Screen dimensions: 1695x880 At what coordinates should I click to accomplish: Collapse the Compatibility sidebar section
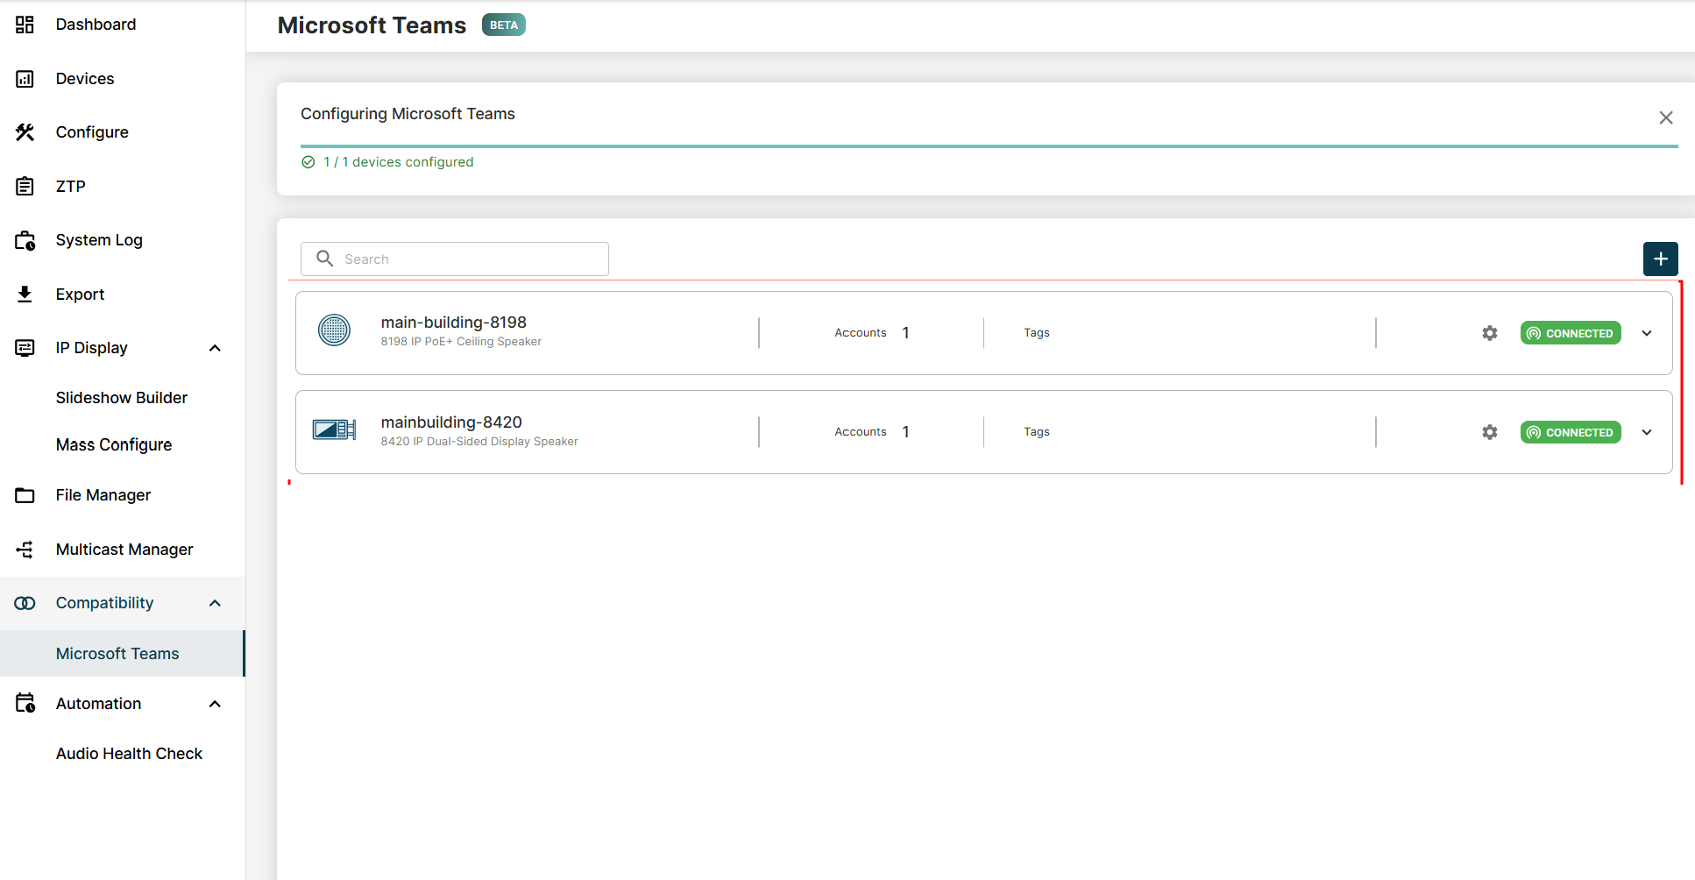[x=215, y=603]
